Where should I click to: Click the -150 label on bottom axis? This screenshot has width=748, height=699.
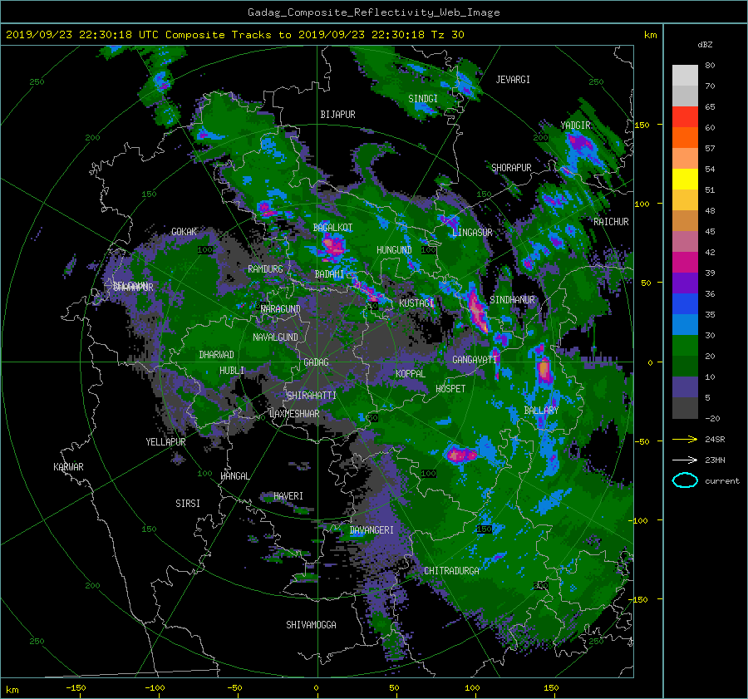76,687
